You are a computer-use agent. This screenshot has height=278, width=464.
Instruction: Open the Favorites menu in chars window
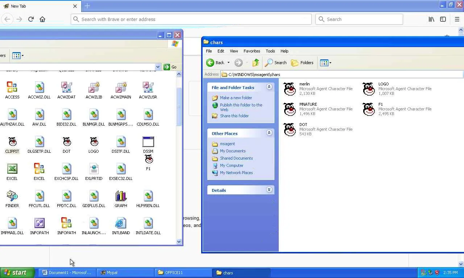(x=252, y=51)
